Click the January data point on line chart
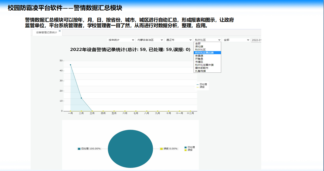The height and width of the screenshot is (171, 324). coord(70,65)
